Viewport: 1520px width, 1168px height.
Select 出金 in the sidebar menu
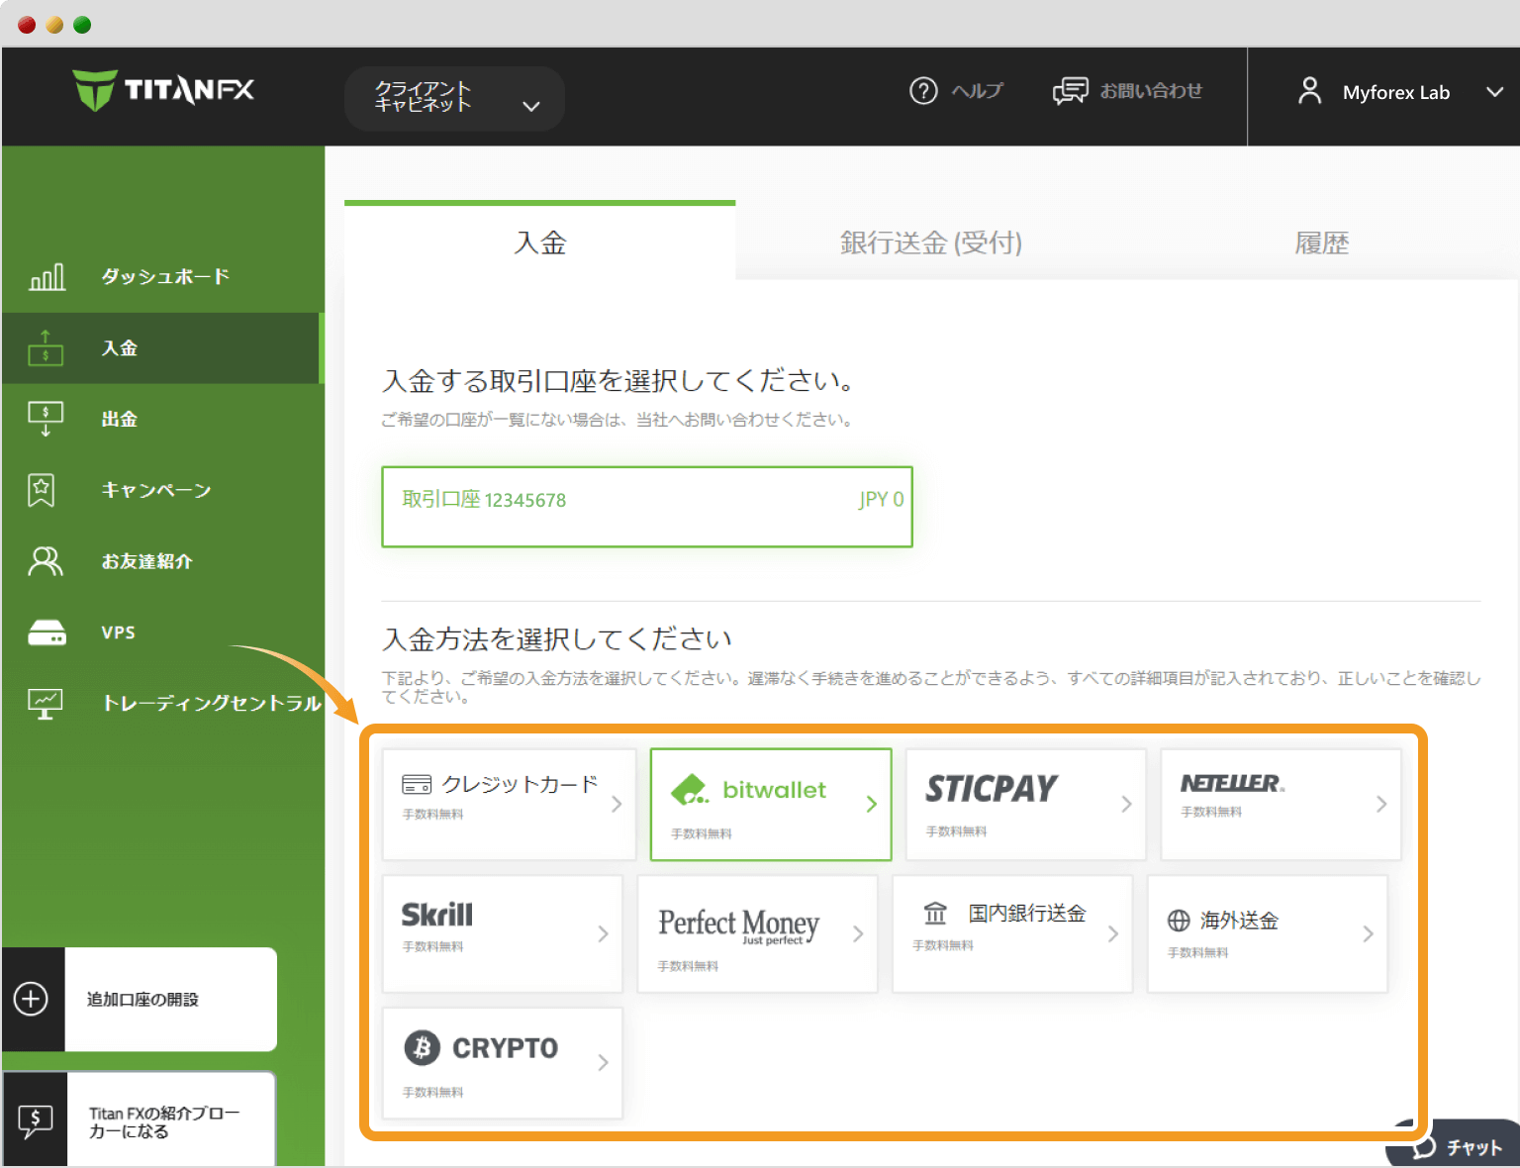coord(163,420)
